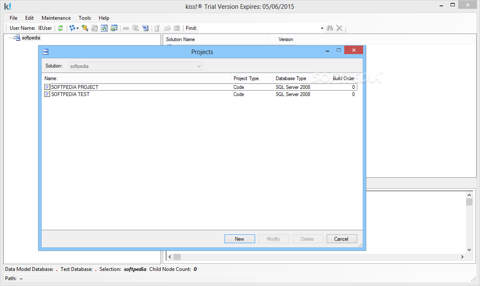Sort by the Build Order column header

336,78
